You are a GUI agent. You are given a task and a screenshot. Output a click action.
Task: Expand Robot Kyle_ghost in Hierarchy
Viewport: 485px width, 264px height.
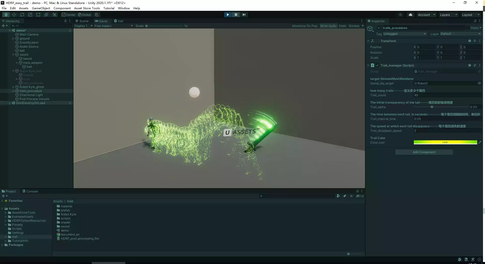click(13, 87)
